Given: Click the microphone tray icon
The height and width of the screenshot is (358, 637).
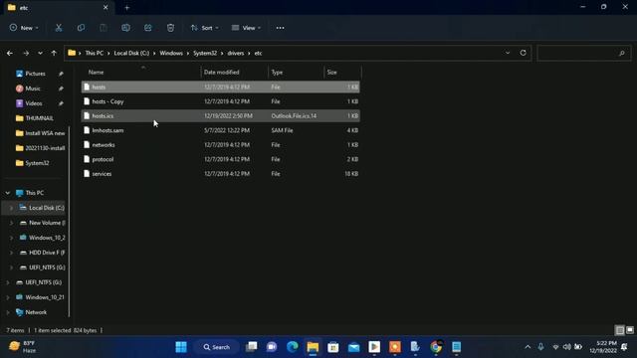Looking at the screenshot, I should (x=540, y=347).
